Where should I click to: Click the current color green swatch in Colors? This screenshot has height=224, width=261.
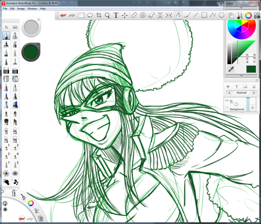pos(251,69)
